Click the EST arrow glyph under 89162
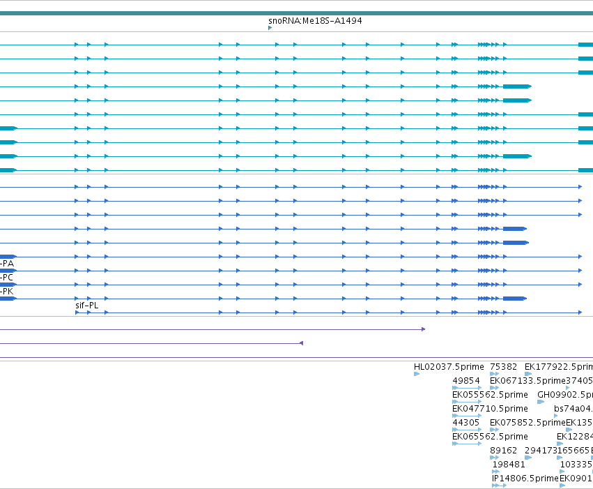Viewport: 593px width, 489px height. [x=494, y=458]
